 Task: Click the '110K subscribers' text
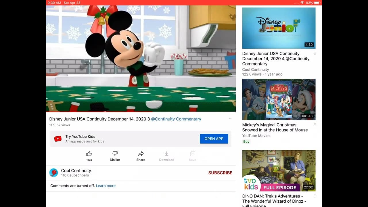75,175
